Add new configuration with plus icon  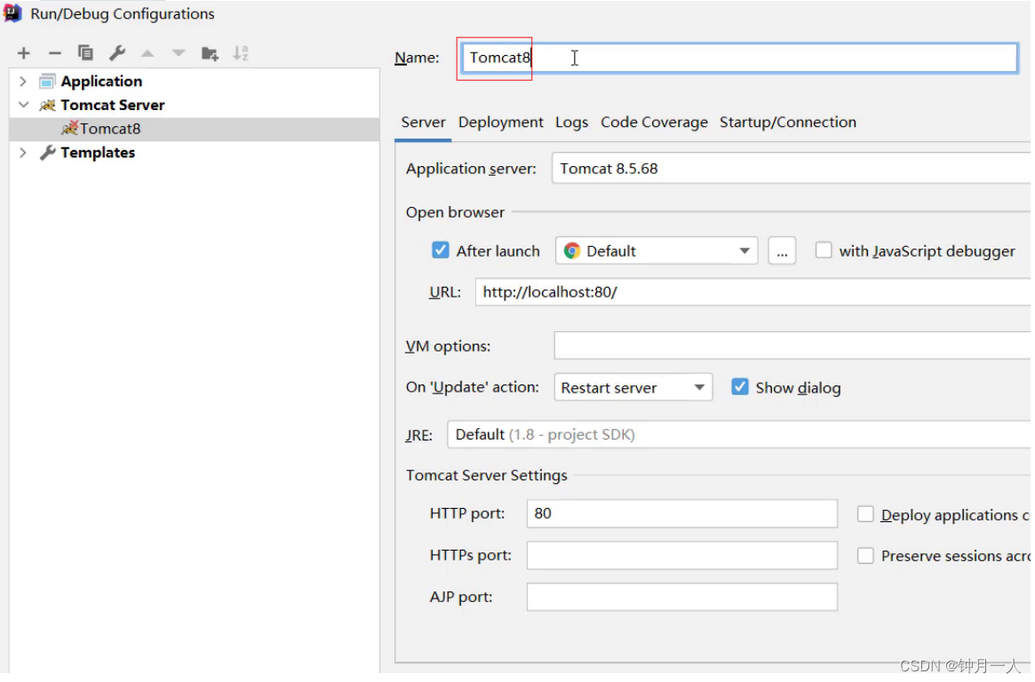[x=24, y=53]
